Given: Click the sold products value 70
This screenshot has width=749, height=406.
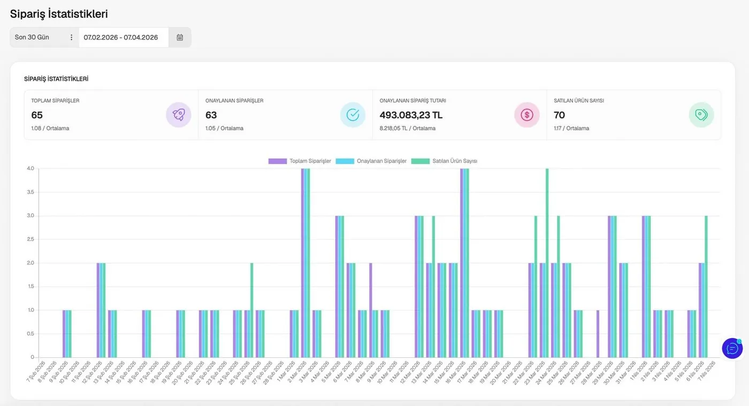Looking at the screenshot, I should coord(560,115).
